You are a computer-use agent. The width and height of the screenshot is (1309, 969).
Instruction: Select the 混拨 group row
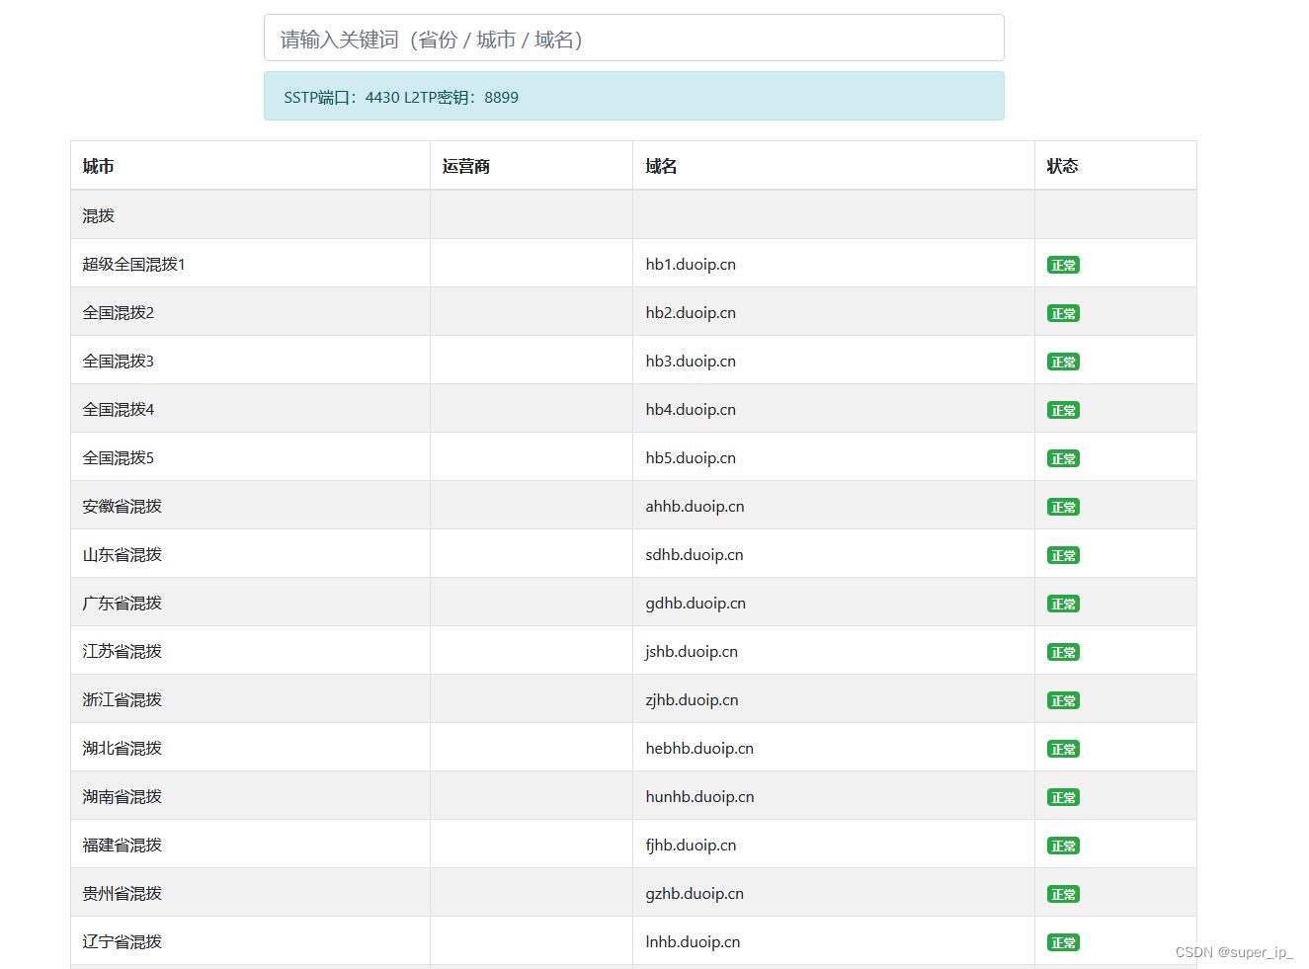click(x=633, y=215)
